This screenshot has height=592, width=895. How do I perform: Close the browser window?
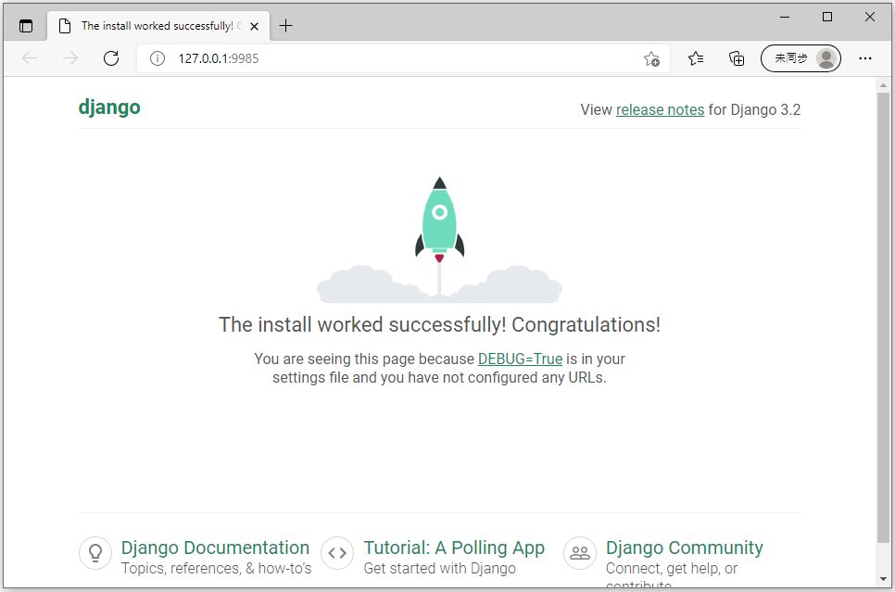point(870,17)
